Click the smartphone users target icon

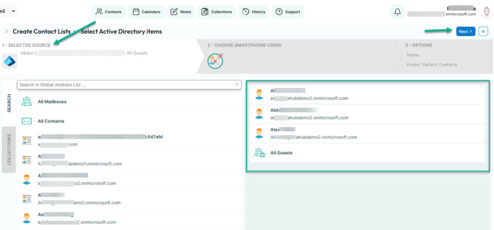pos(215,61)
